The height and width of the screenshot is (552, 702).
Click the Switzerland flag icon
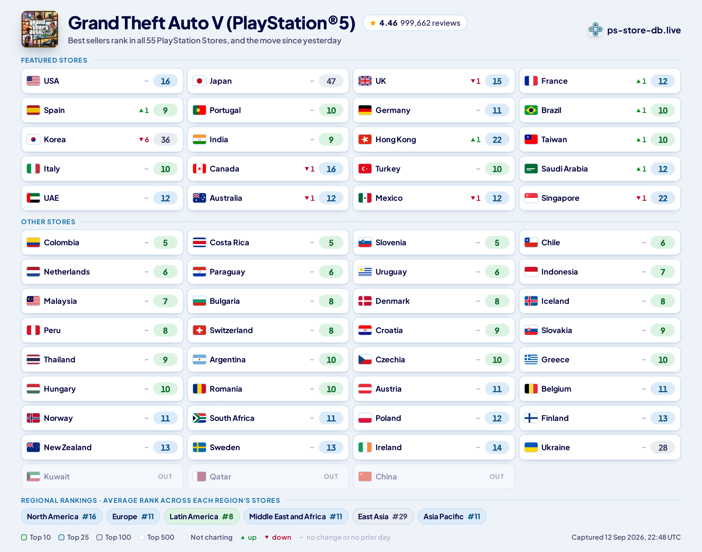coord(199,330)
